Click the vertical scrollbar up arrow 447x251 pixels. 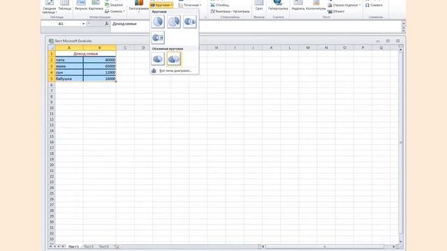point(401,50)
